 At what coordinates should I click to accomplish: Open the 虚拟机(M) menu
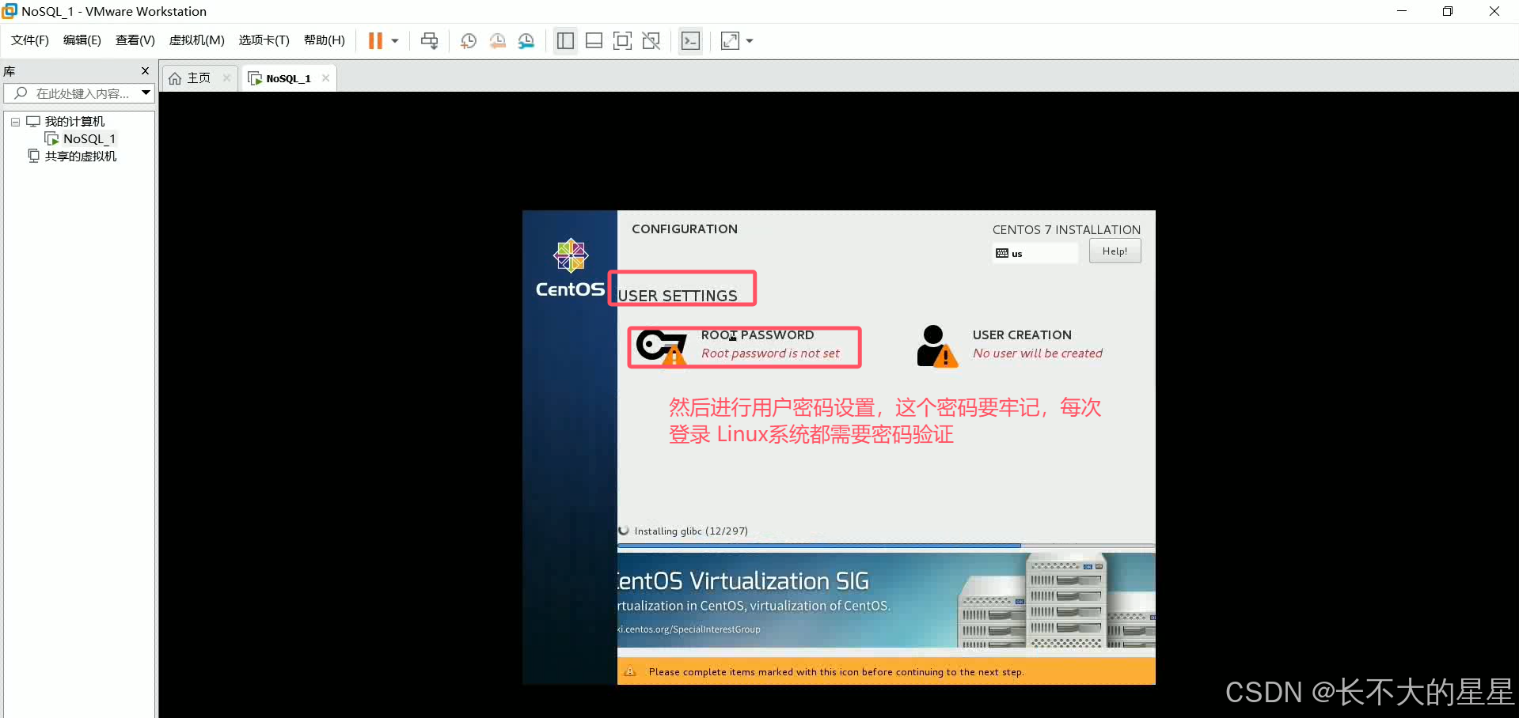[x=197, y=40]
